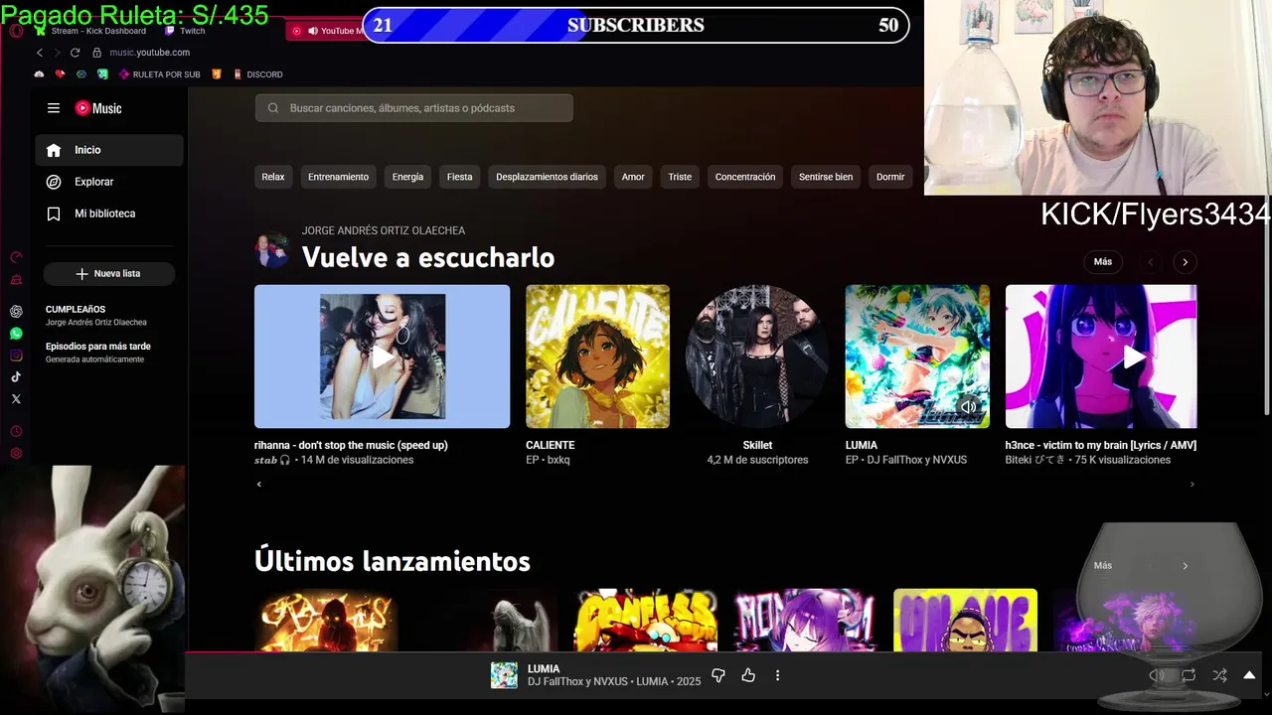Focus the Buscar canciones search field
Viewport: 1272px width, 715px height.
(x=414, y=108)
